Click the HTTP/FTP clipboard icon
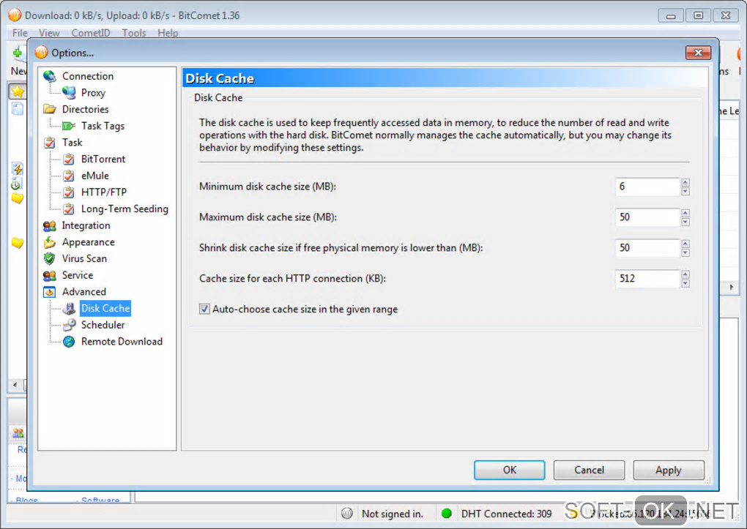This screenshot has width=747, height=529. 69,192
